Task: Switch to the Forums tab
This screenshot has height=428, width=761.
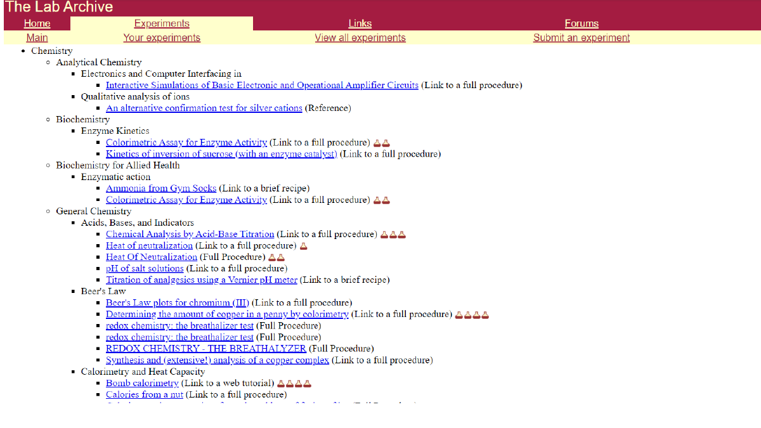Action: click(x=581, y=23)
